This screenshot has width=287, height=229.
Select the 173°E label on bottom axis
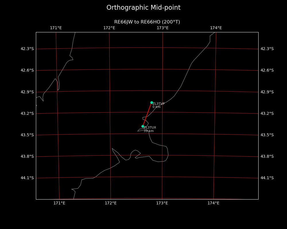[162, 203]
